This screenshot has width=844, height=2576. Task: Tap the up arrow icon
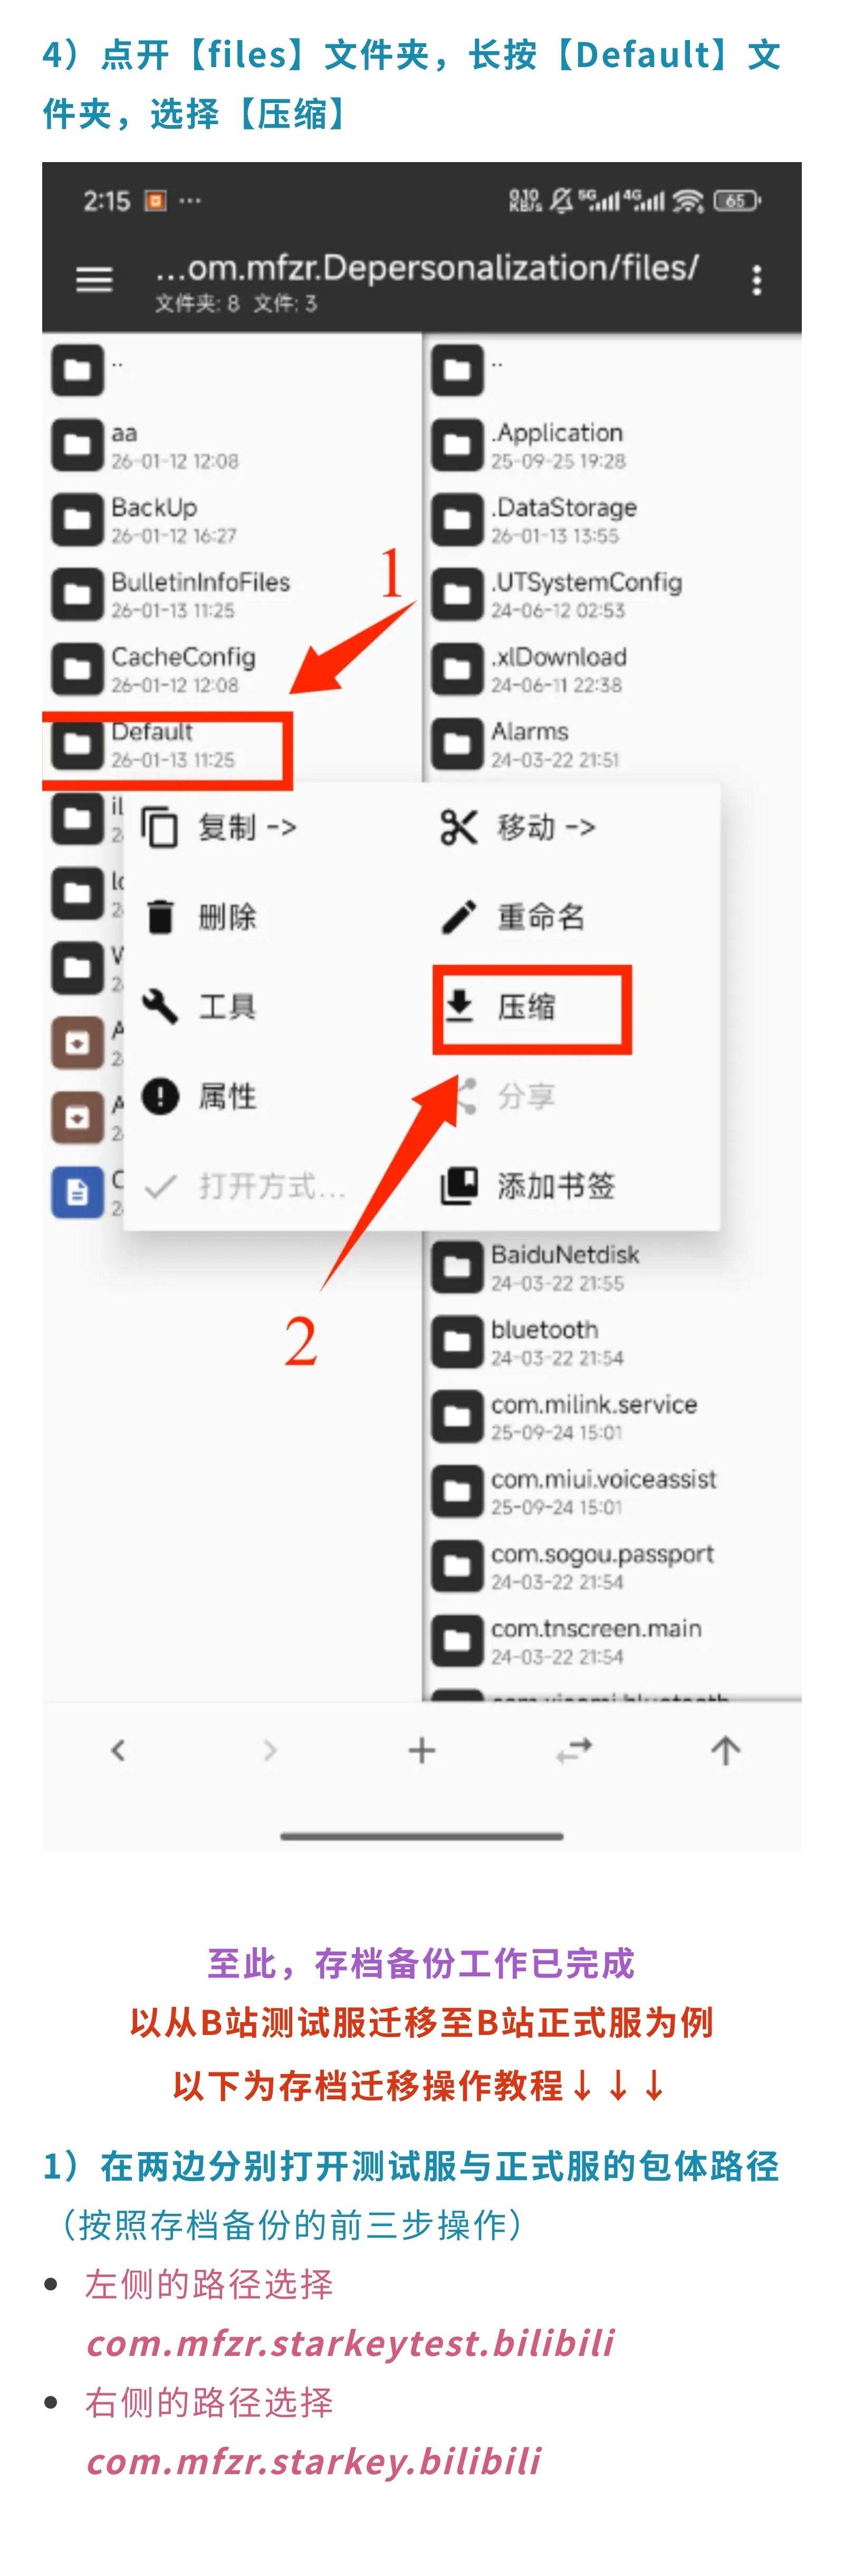(725, 1750)
